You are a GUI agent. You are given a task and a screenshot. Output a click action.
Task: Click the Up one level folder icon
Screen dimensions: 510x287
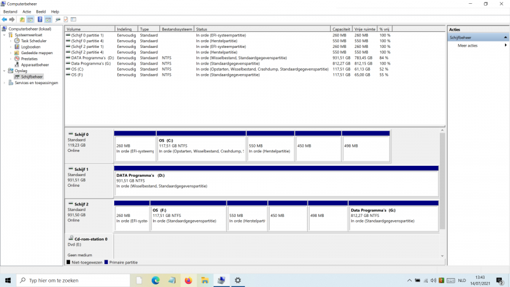(22, 20)
